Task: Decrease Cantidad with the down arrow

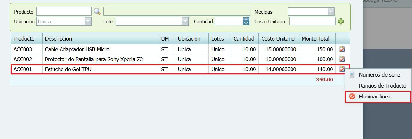Action: (246, 23)
